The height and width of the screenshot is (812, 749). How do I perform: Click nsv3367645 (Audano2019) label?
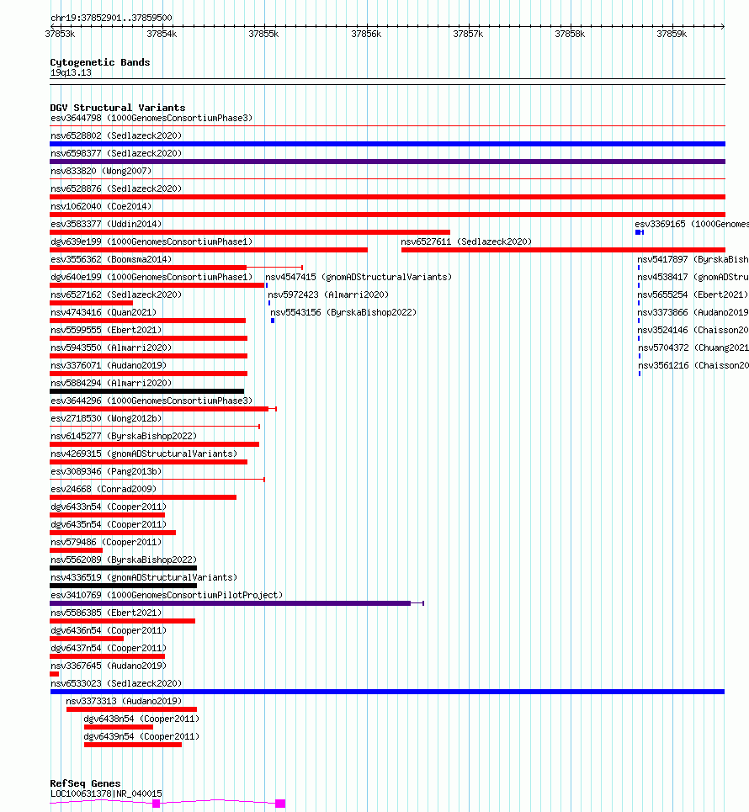[x=109, y=666]
